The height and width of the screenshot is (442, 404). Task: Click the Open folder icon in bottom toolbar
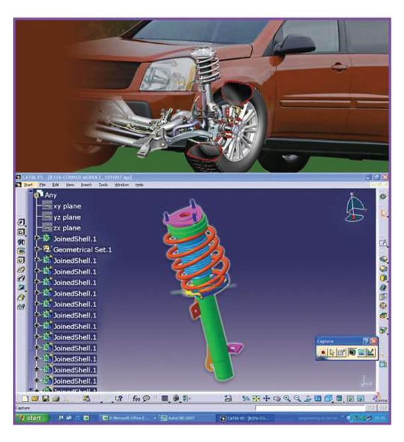click(35, 398)
